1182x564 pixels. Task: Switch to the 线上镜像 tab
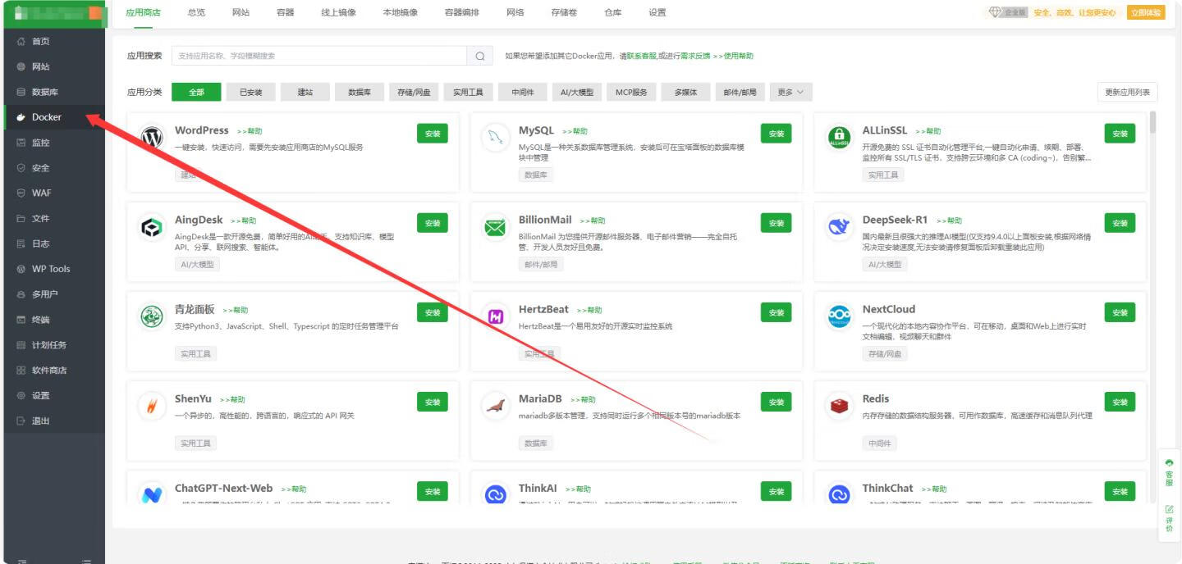[338, 13]
